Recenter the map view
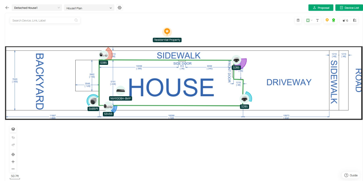This screenshot has height=181, width=363. pyautogui.click(x=13, y=154)
